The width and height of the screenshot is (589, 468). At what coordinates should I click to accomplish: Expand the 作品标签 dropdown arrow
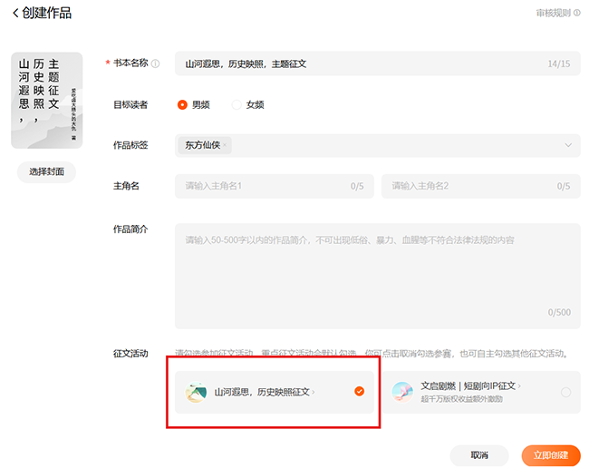pos(568,145)
